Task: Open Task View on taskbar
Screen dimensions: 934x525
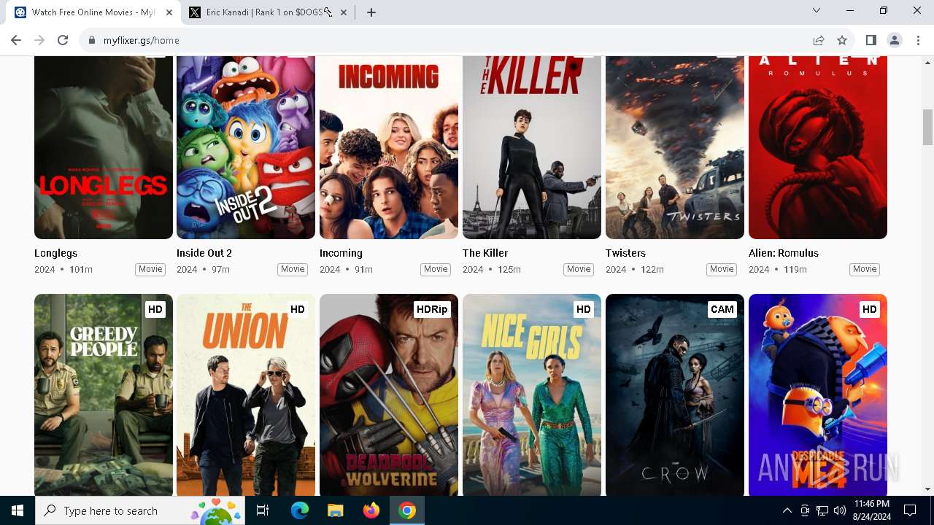Action: (x=263, y=510)
